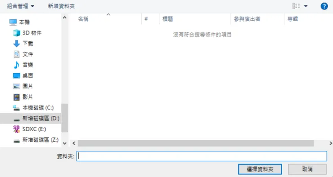The width and height of the screenshot is (333, 177).
Task: Select 新增磁碟區 (Z:) drive label
Action: tap(40, 140)
